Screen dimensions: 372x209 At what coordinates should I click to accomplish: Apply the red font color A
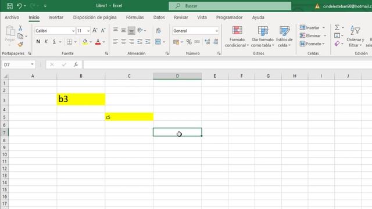click(98, 42)
